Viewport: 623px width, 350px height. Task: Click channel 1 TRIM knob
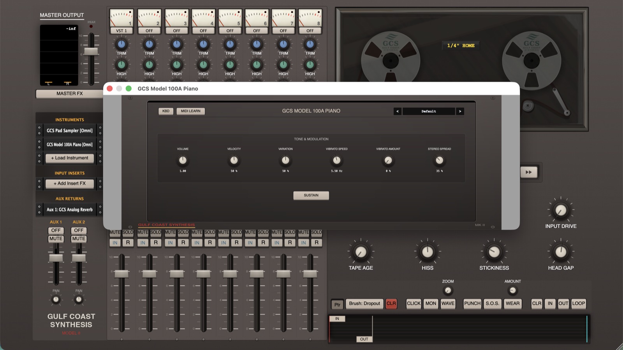pyautogui.click(x=121, y=44)
